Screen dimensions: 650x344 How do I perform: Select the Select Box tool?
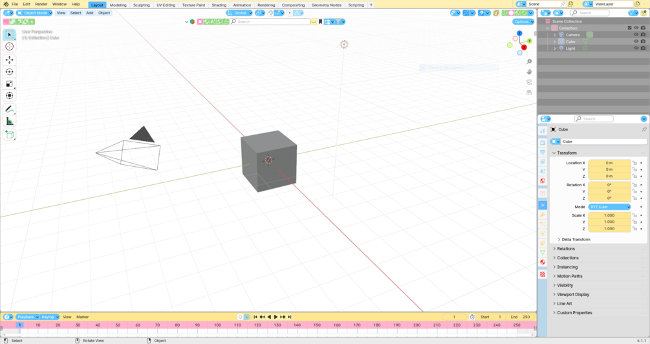pyautogui.click(x=10, y=35)
